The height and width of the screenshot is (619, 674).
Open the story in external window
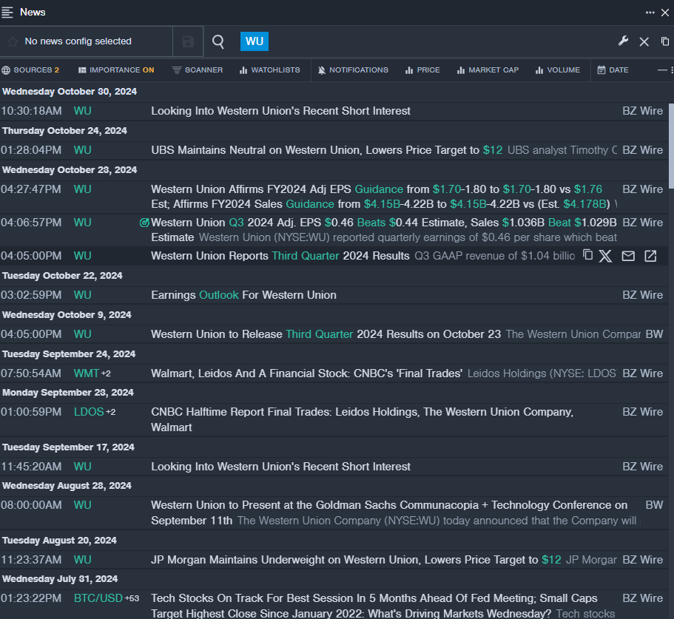tap(650, 256)
